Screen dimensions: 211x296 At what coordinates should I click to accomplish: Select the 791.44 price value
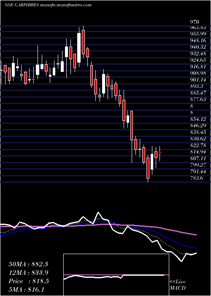pos(198,172)
